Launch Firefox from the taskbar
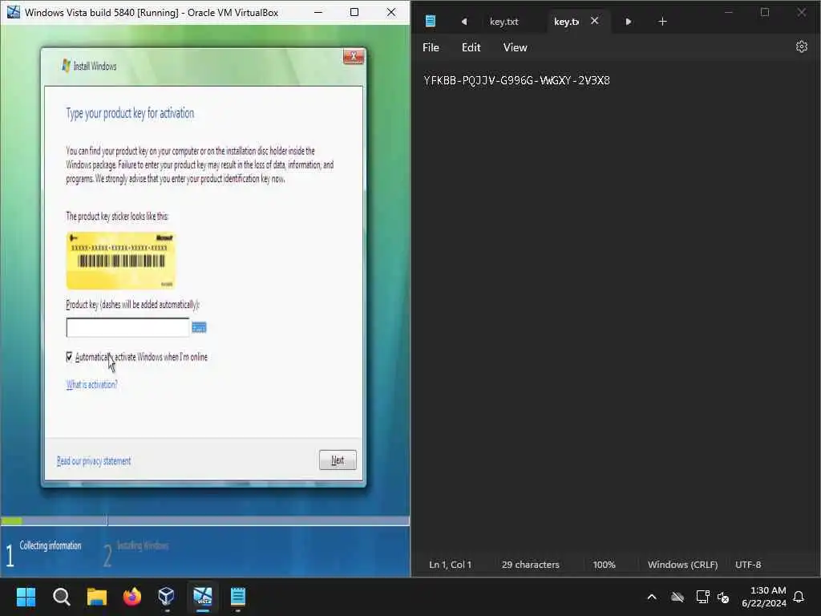 (132, 597)
